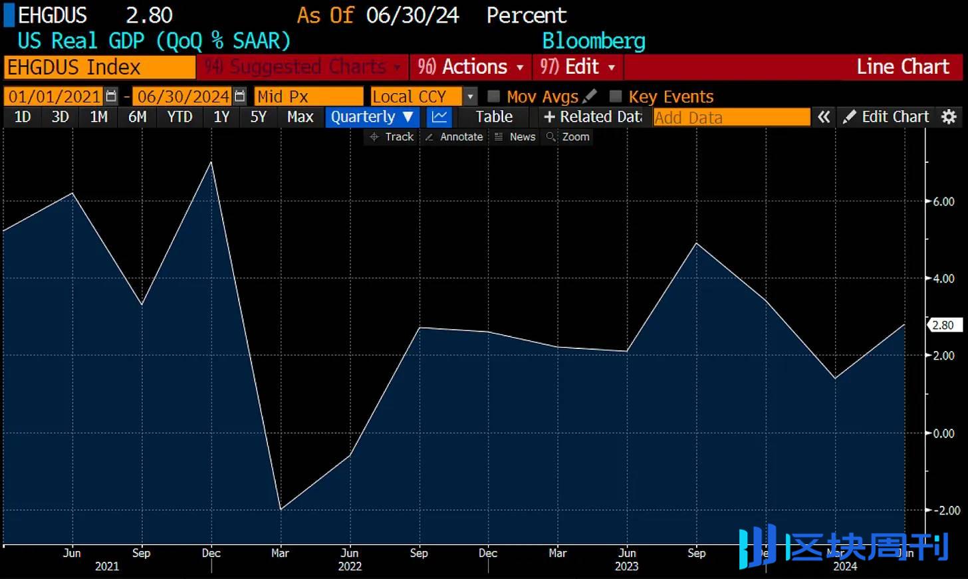Click the 2022 year label on x-axis
The height and width of the screenshot is (579, 968).
pyautogui.click(x=350, y=566)
